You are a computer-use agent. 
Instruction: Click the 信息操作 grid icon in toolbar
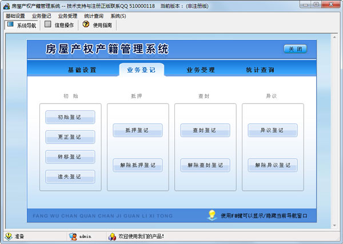(x=47, y=24)
